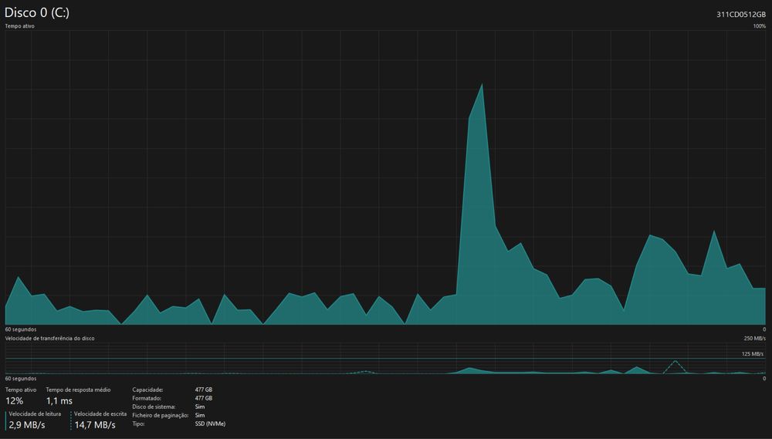Click the Disco de sistema label

(x=154, y=407)
